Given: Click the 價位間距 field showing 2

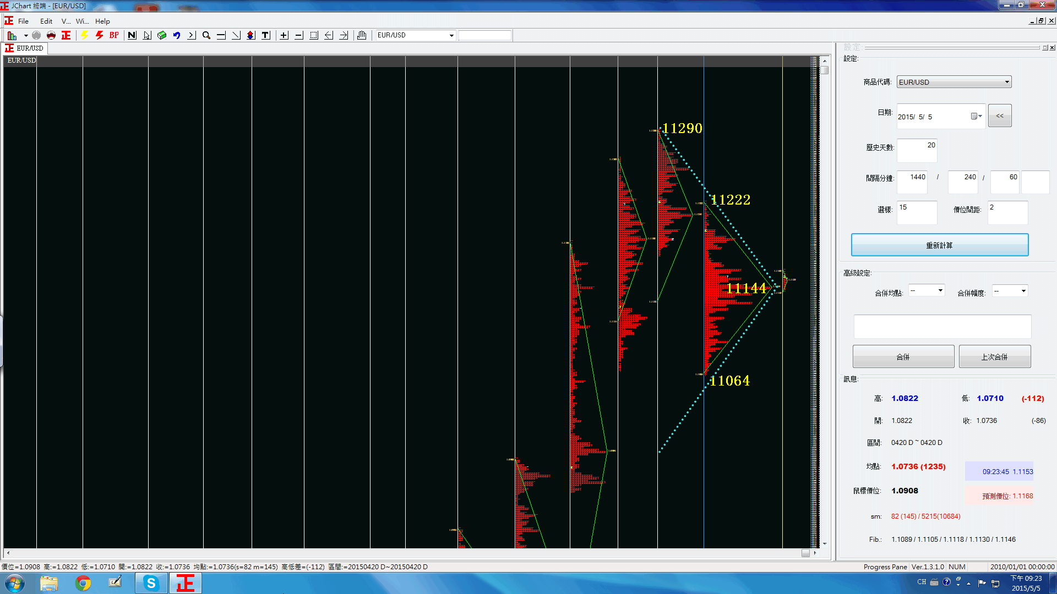Looking at the screenshot, I should (x=1007, y=212).
